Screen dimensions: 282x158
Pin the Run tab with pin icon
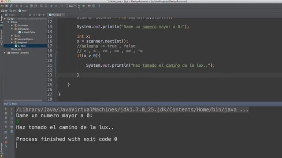[x=6, y=137]
